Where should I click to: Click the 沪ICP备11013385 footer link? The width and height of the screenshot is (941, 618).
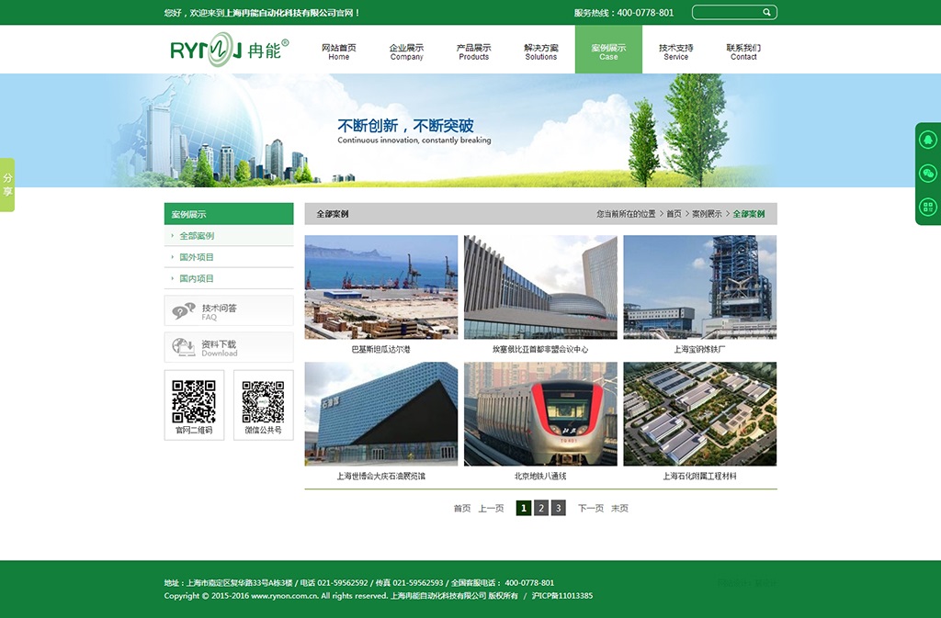562,596
